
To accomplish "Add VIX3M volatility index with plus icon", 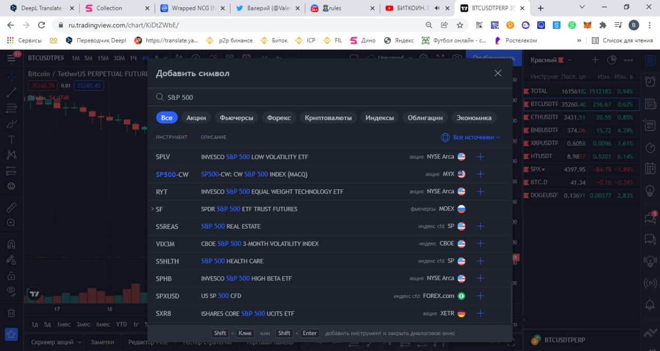I will 480,243.
